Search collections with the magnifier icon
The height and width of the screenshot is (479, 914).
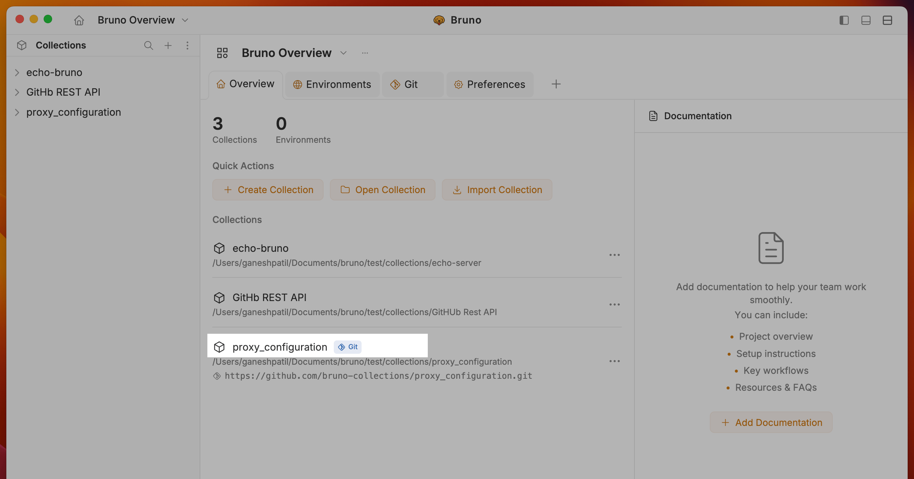point(149,45)
